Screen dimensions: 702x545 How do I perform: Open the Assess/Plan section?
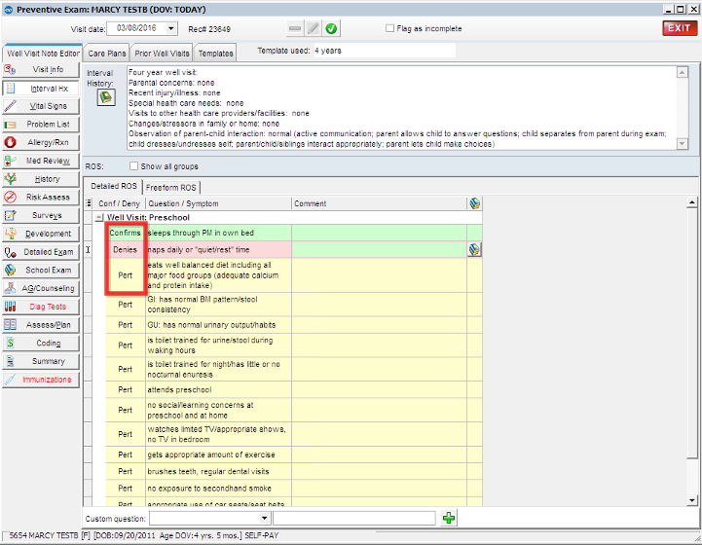click(41, 325)
